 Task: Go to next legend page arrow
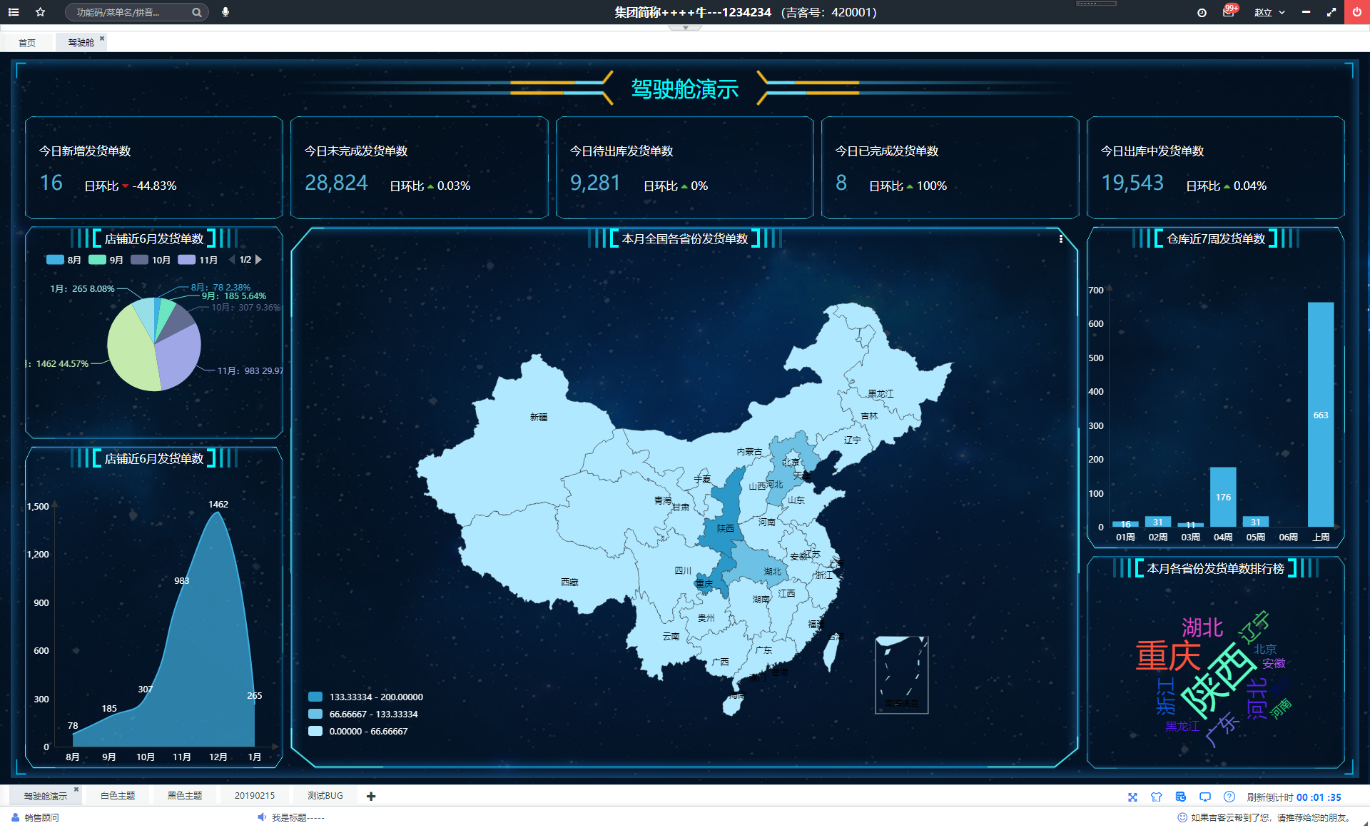pos(258,260)
